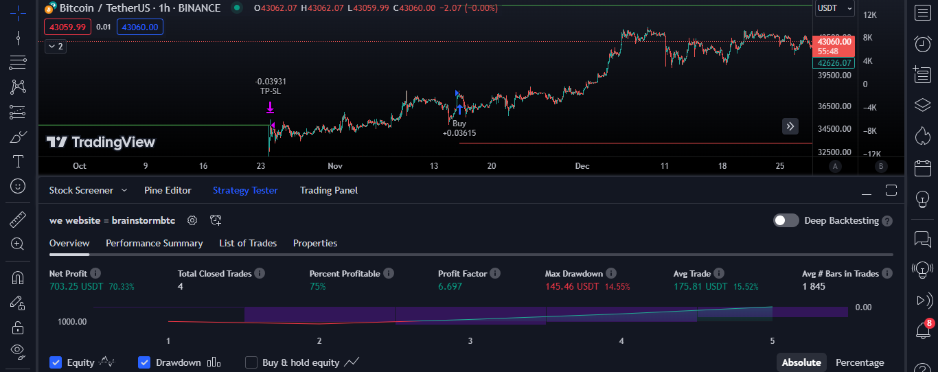
Task: Uncheck the Equity checkbox
Action: (x=56, y=362)
